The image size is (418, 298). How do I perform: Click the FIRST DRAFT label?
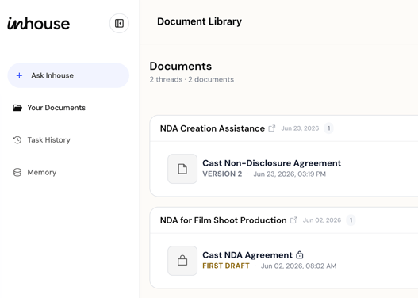[226, 266]
